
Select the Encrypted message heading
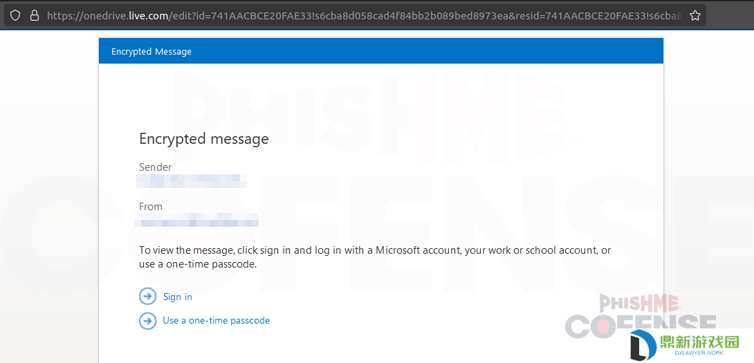[x=204, y=139]
